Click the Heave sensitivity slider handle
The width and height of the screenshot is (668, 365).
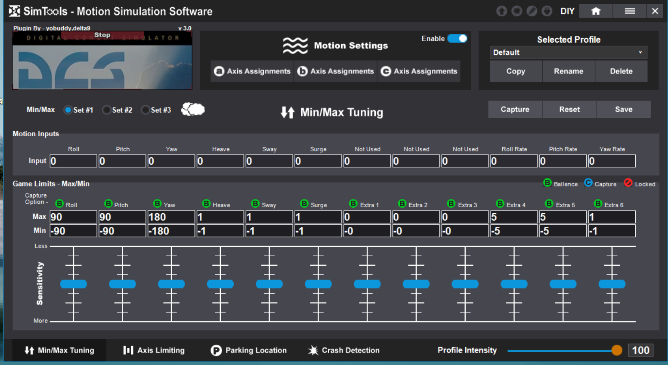pyautogui.click(x=220, y=284)
